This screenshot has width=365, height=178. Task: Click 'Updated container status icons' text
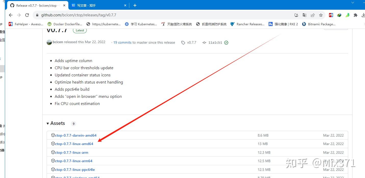pos(83,75)
